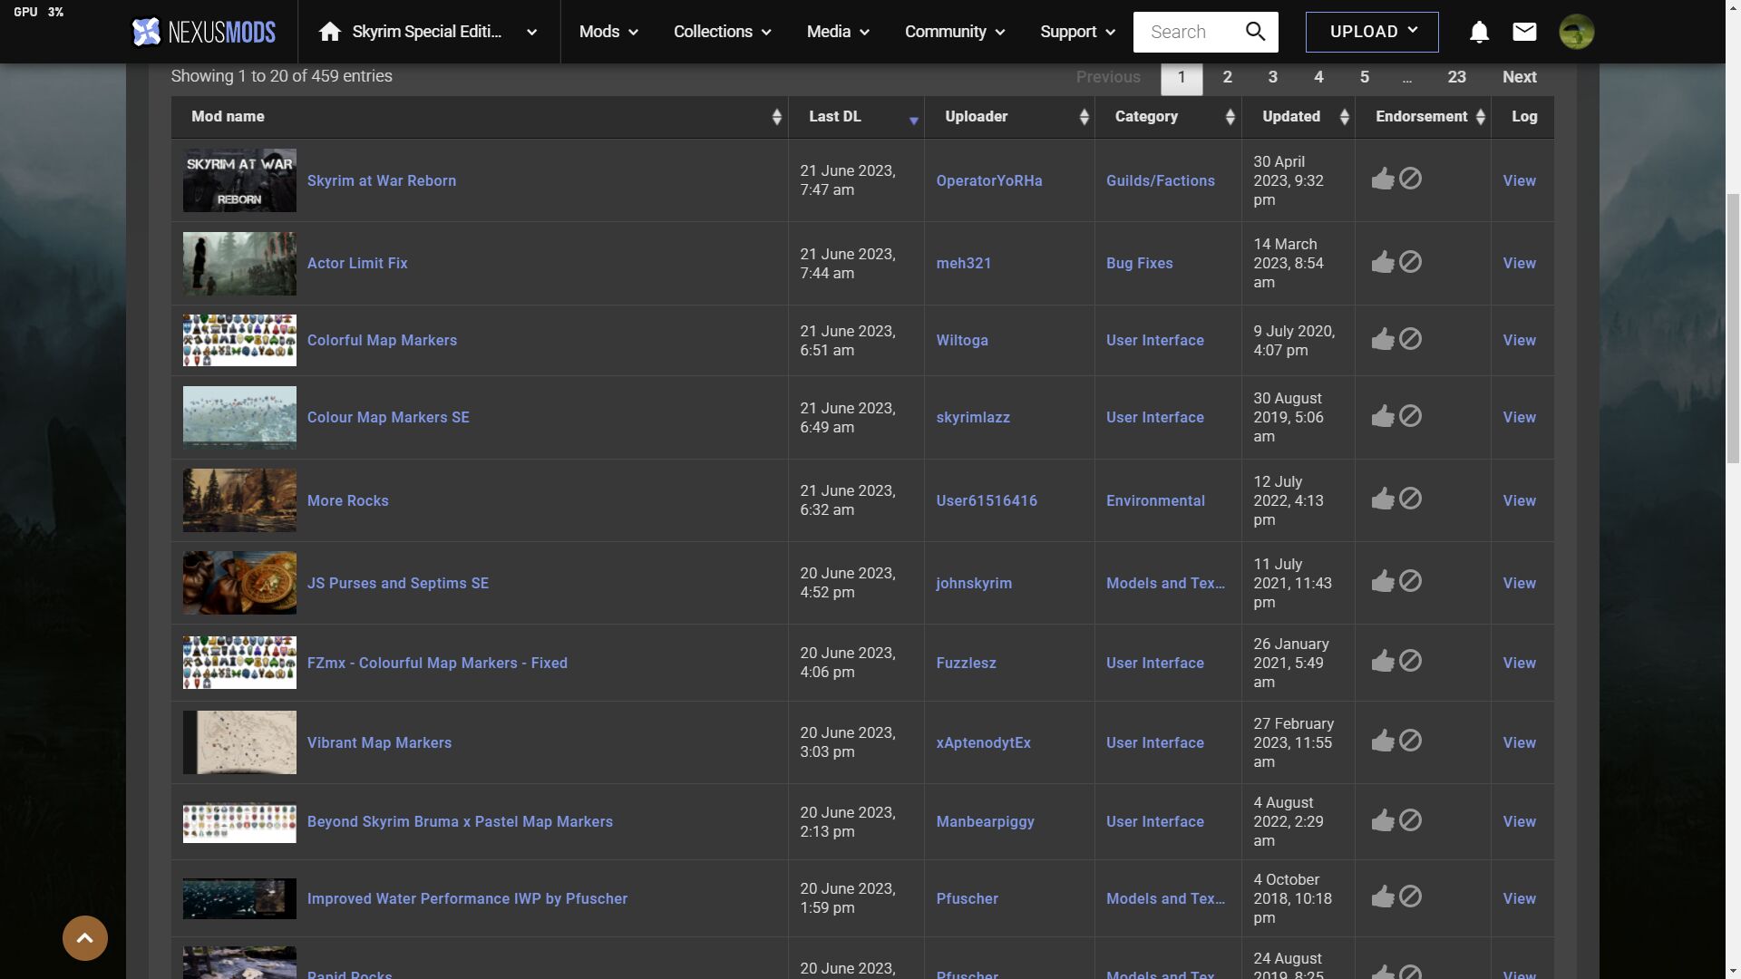Sort table by Mod name column
The width and height of the screenshot is (1741, 979).
pyautogui.click(x=480, y=117)
